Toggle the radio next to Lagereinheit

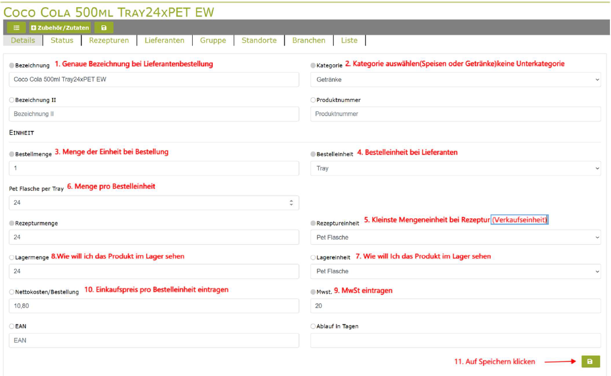tap(313, 257)
